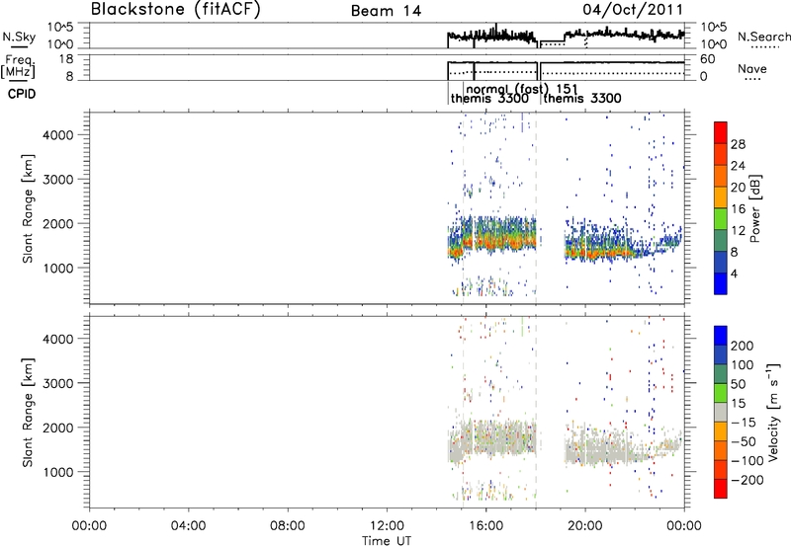Click the 'normal (fast) 151' CPID text
Image resolution: width=791 pixels, height=547 pixels.
[x=522, y=90]
